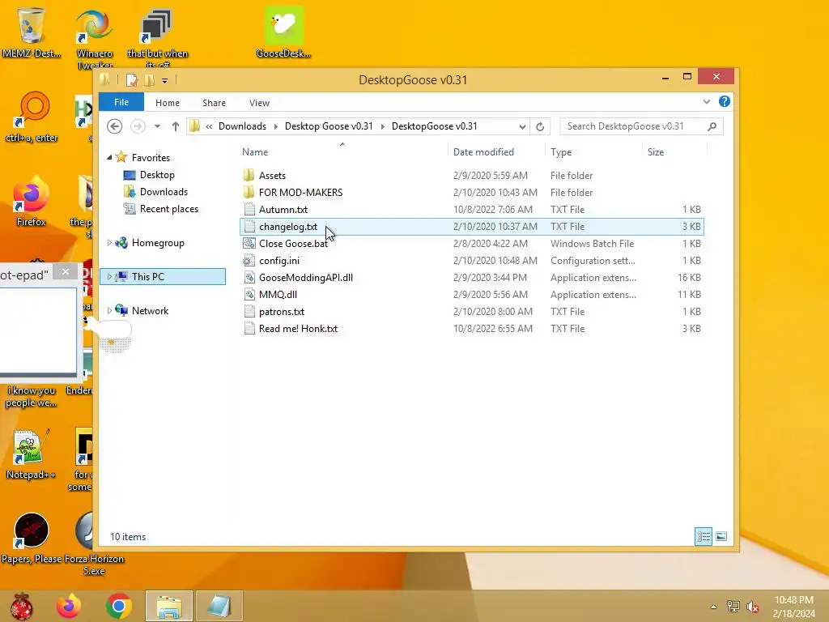Open the Assets folder icon
Screen dimensions: 829x622
(x=249, y=175)
